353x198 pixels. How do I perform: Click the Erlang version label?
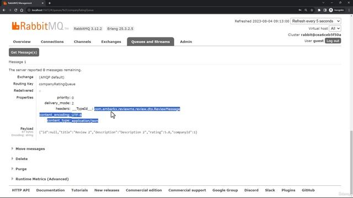click(x=120, y=29)
